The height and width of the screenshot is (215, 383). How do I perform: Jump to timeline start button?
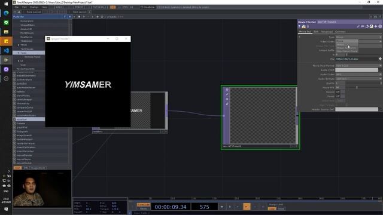pos(222,207)
